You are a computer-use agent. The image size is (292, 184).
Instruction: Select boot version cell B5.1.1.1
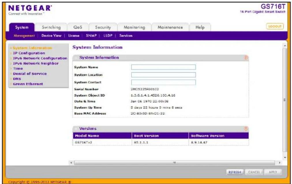click(x=141, y=142)
